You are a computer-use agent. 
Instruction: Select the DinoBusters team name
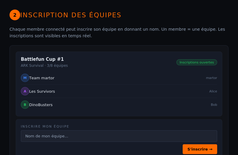click(41, 105)
